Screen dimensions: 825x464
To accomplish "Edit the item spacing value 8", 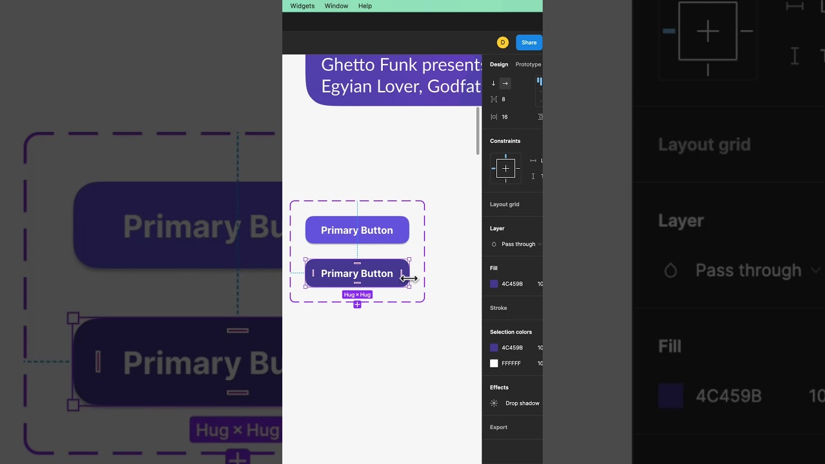I will point(503,99).
